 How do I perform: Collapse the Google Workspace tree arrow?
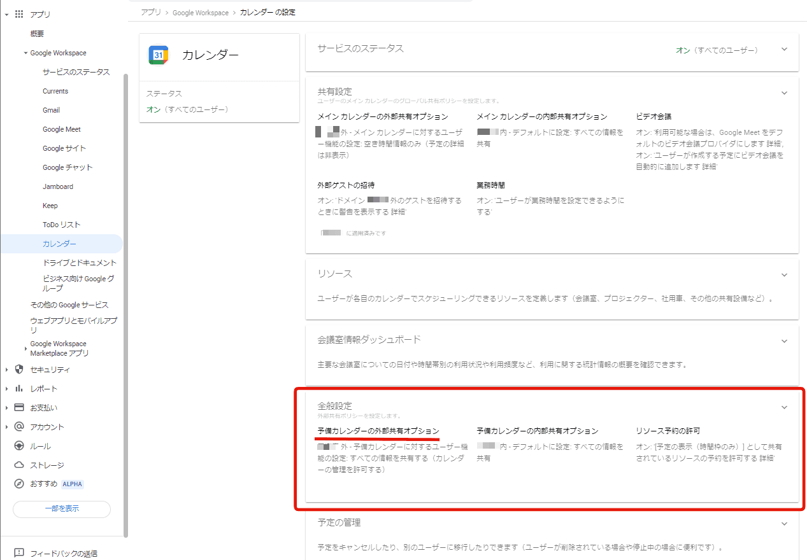(25, 53)
